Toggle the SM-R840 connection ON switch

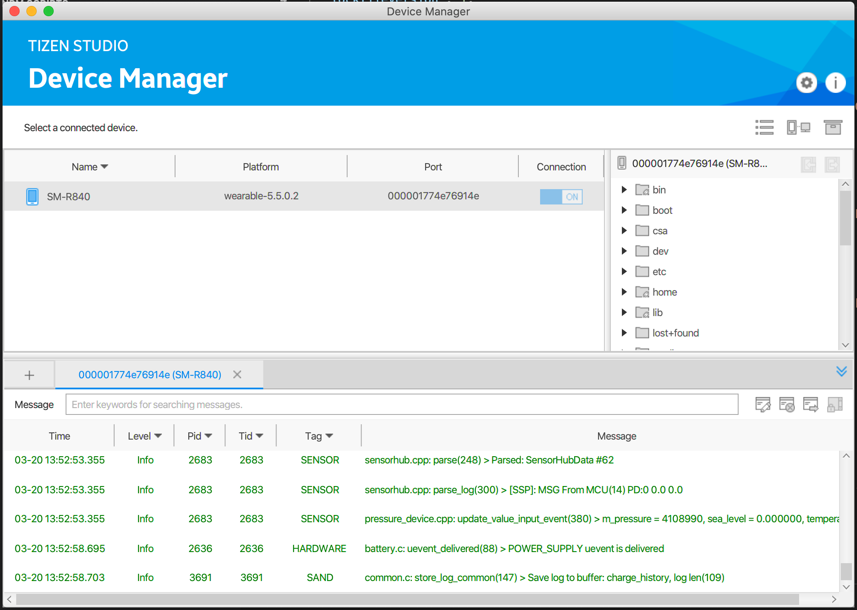(x=561, y=196)
